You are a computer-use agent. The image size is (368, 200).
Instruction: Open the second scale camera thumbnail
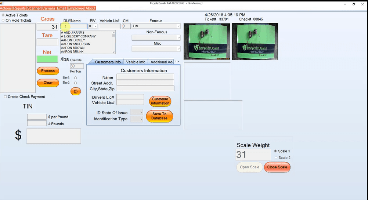coord(255,41)
